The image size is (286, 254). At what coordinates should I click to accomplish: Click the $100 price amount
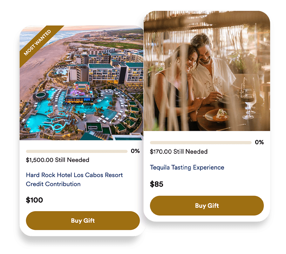click(34, 200)
